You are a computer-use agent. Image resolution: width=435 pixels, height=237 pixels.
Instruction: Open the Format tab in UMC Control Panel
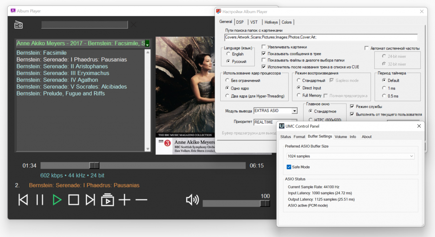click(x=299, y=137)
